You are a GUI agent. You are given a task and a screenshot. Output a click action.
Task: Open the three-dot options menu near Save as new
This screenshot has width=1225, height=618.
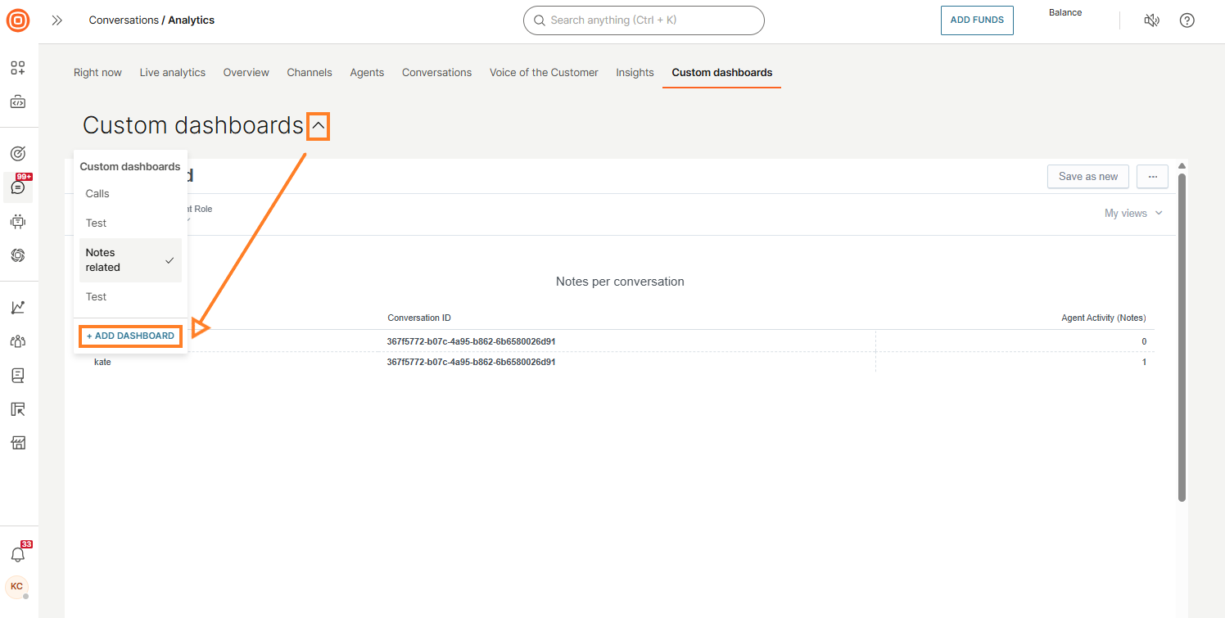point(1152,176)
